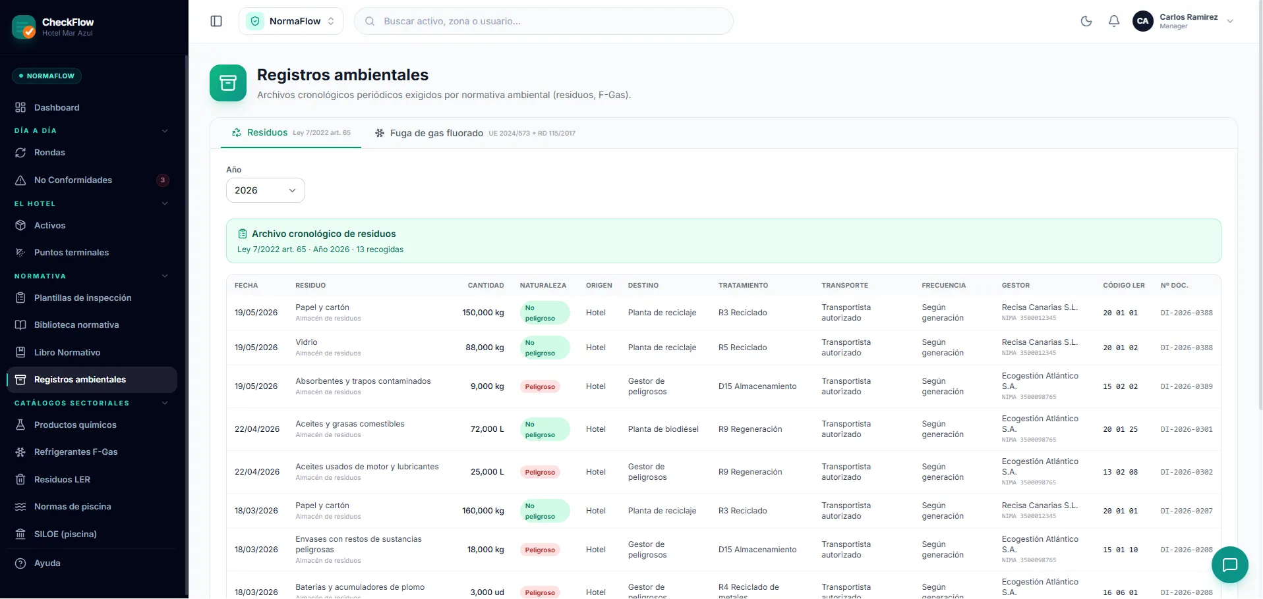Viewport: 1263px width, 599px height.
Task: Open Libro Normativo icon
Action: tap(20, 352)
